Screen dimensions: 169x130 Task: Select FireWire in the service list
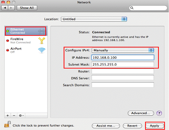pyautogui.click(x=26, y=41)
